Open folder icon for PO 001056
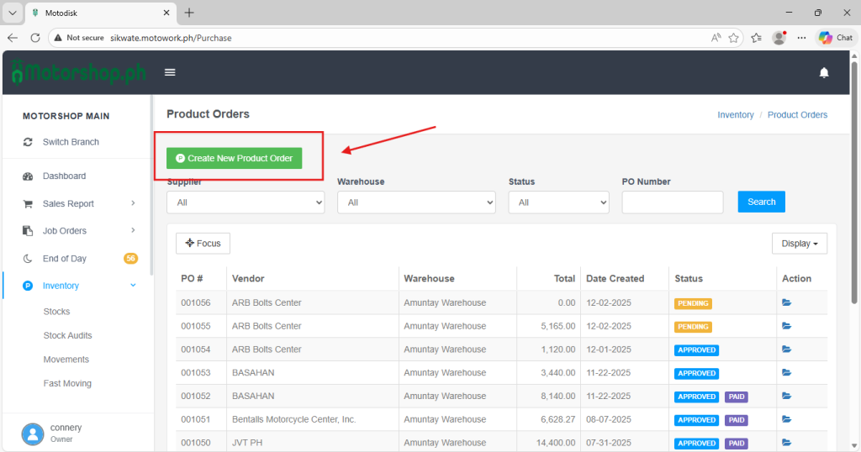Viewport: 861px width, 452px height. point(786,302)
